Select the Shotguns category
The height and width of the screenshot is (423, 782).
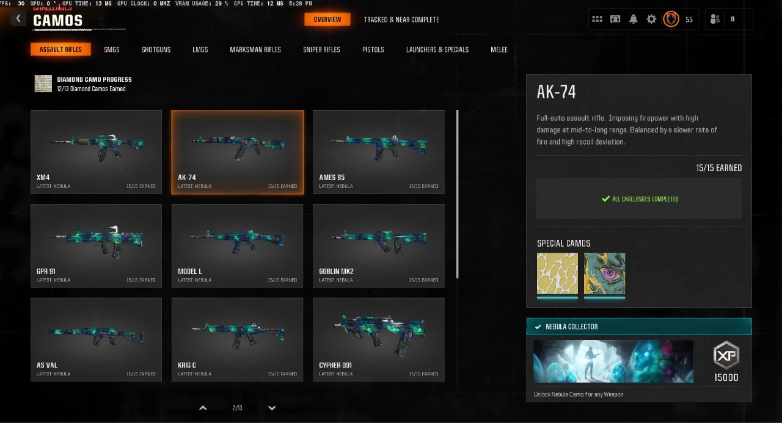coord(156,49)
